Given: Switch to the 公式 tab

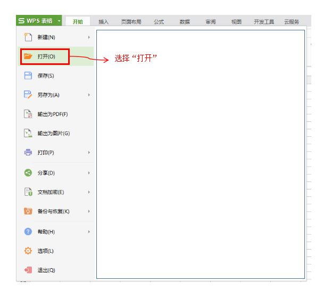Looking at the screenshot, I should click(x=159, y=21).
